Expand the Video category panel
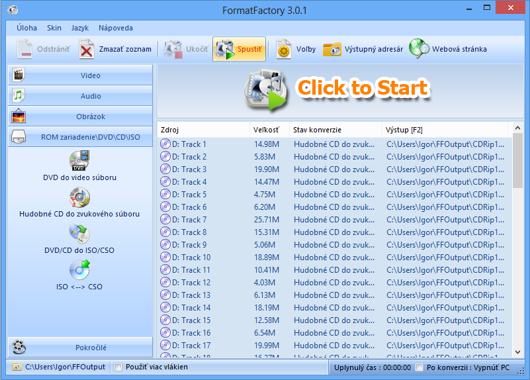Screen dimensions: 530x380 (x=80, y=75)
